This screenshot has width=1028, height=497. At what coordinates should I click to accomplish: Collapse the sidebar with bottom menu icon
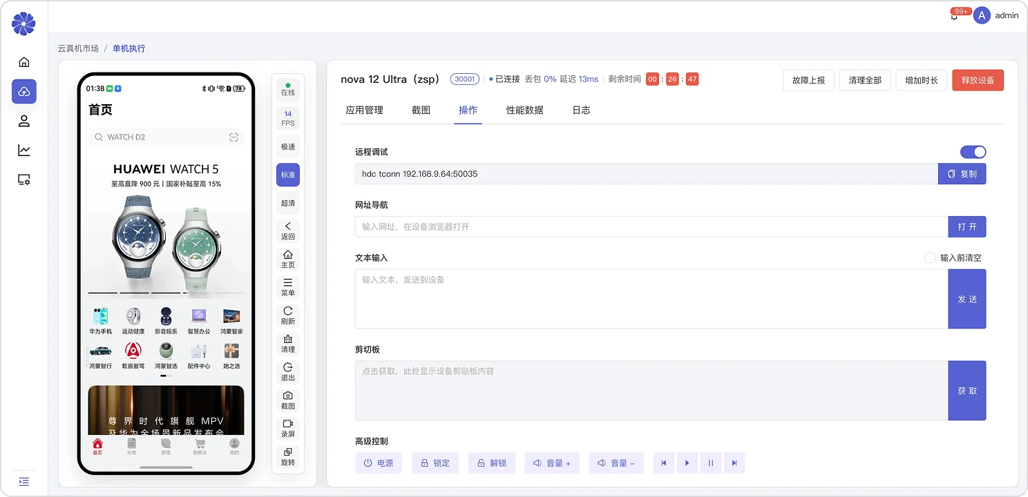(24, 481)
